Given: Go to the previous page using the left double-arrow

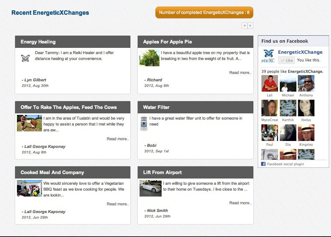Looking at the screenshot, I should tap(244, 25).
